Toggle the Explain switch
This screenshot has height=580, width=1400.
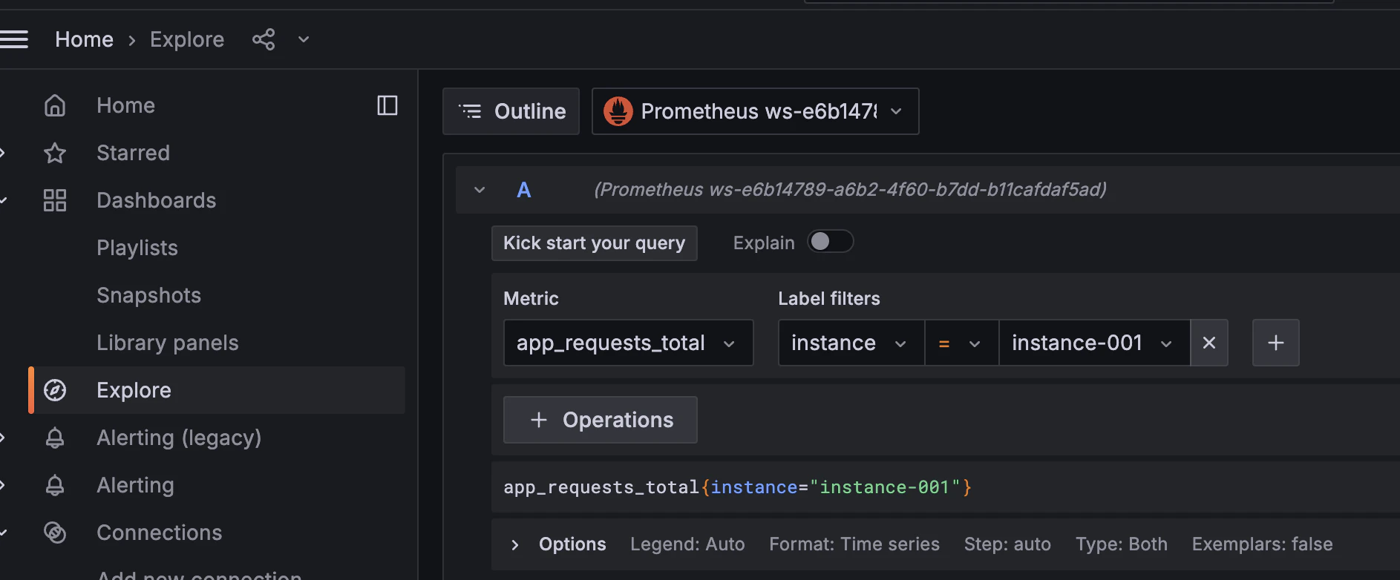click(x=831, y=242)
